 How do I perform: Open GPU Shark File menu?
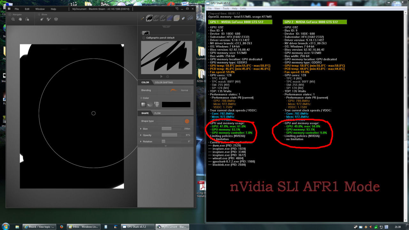[x=210, y=9]
